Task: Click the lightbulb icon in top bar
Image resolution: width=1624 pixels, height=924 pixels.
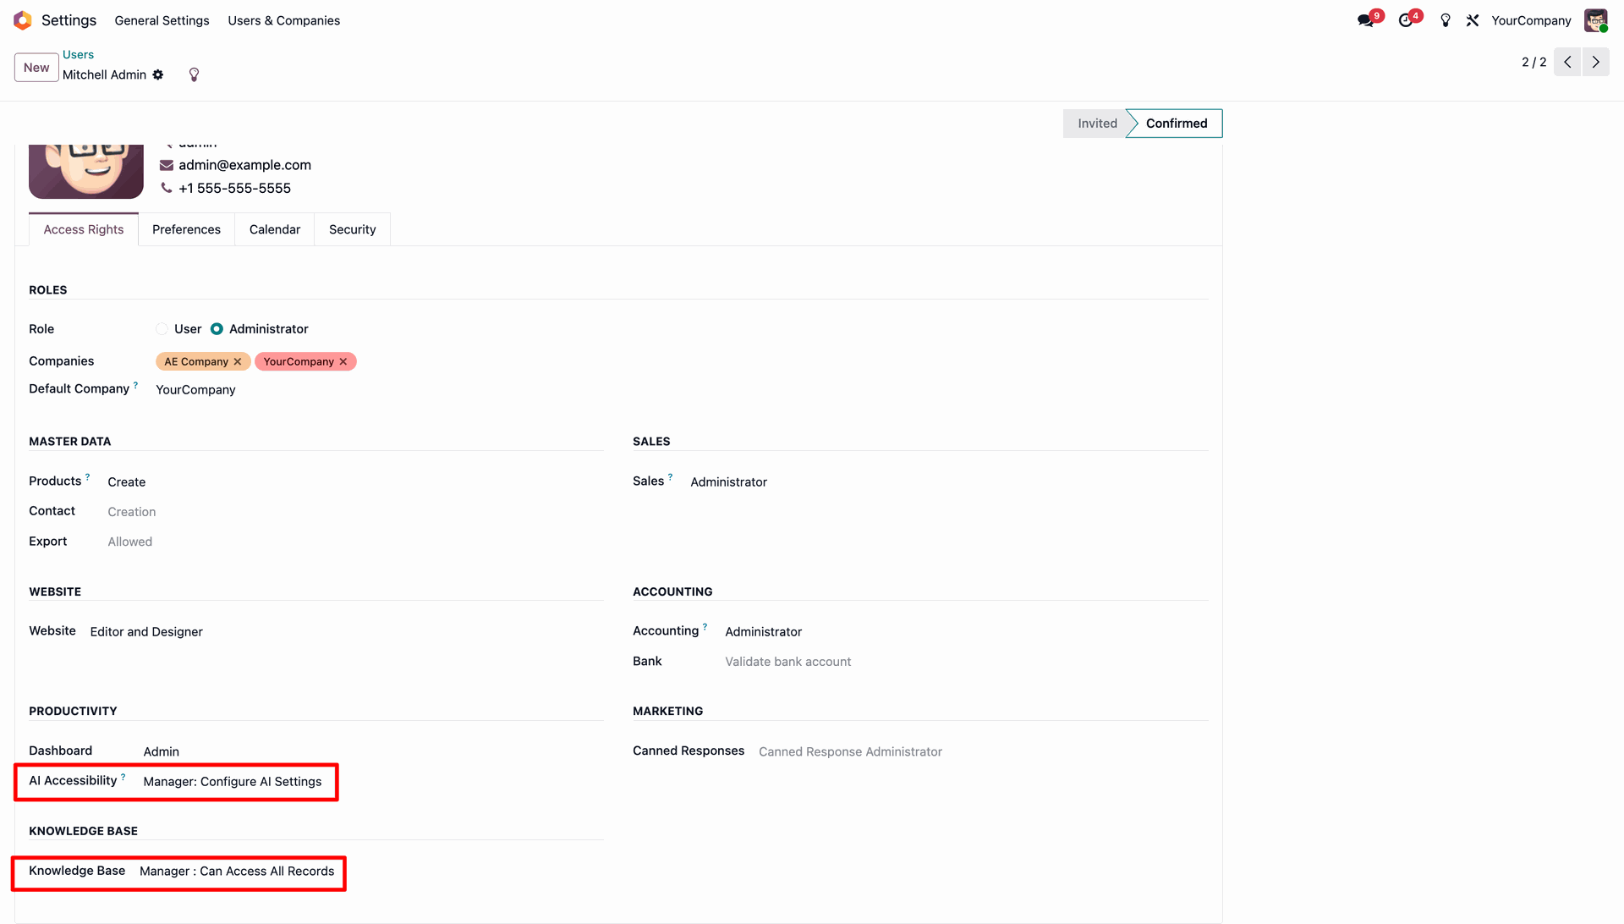Action: click(x=1446, y=20)
